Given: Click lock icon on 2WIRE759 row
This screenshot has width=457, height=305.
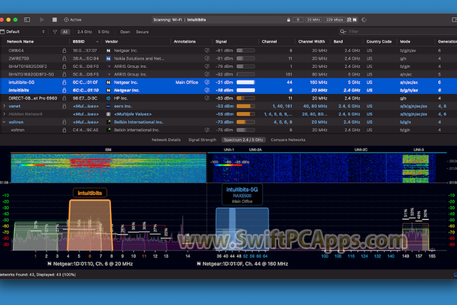Looking at the screenshot, I should tap(64, 58).
